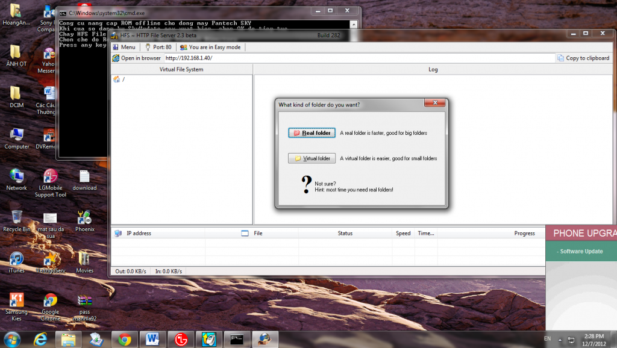Close the folder type dialog
This screenshot has height=348, width=617.
[x=434, y=103]
